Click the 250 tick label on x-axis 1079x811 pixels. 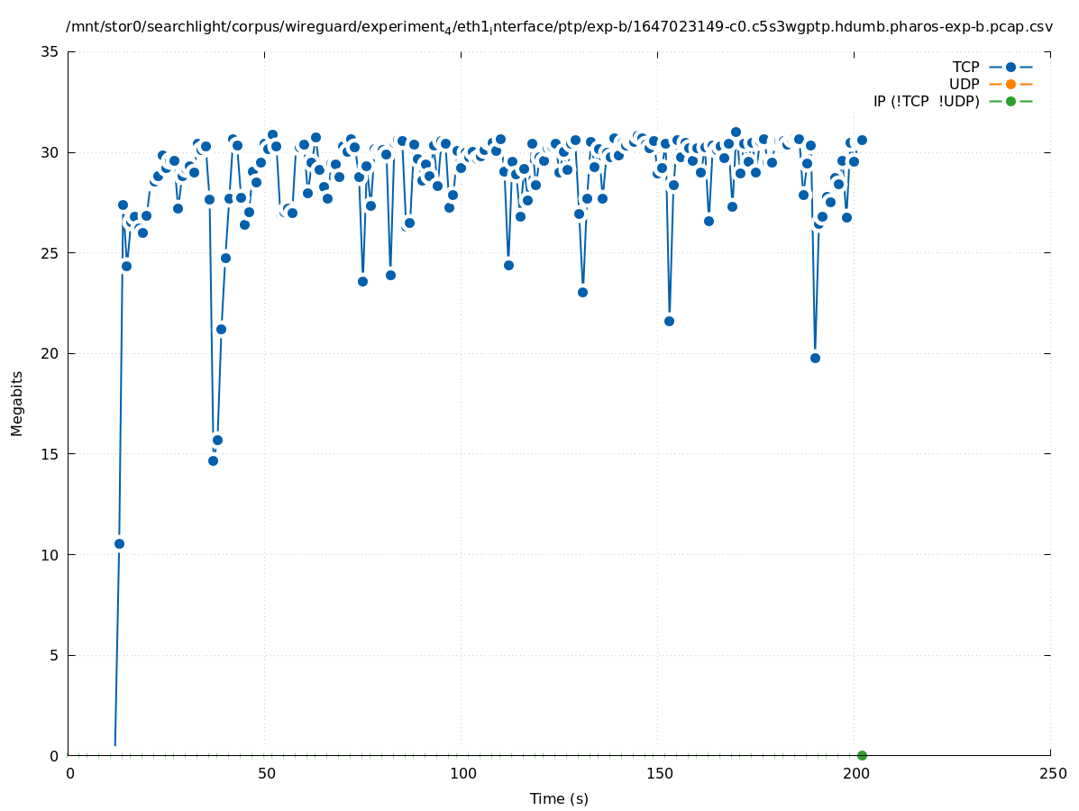pos(1052,774)
